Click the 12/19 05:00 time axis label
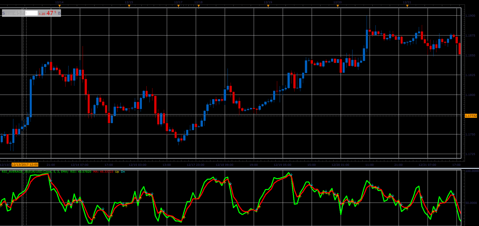479x226 pixels. pos(282,165)
